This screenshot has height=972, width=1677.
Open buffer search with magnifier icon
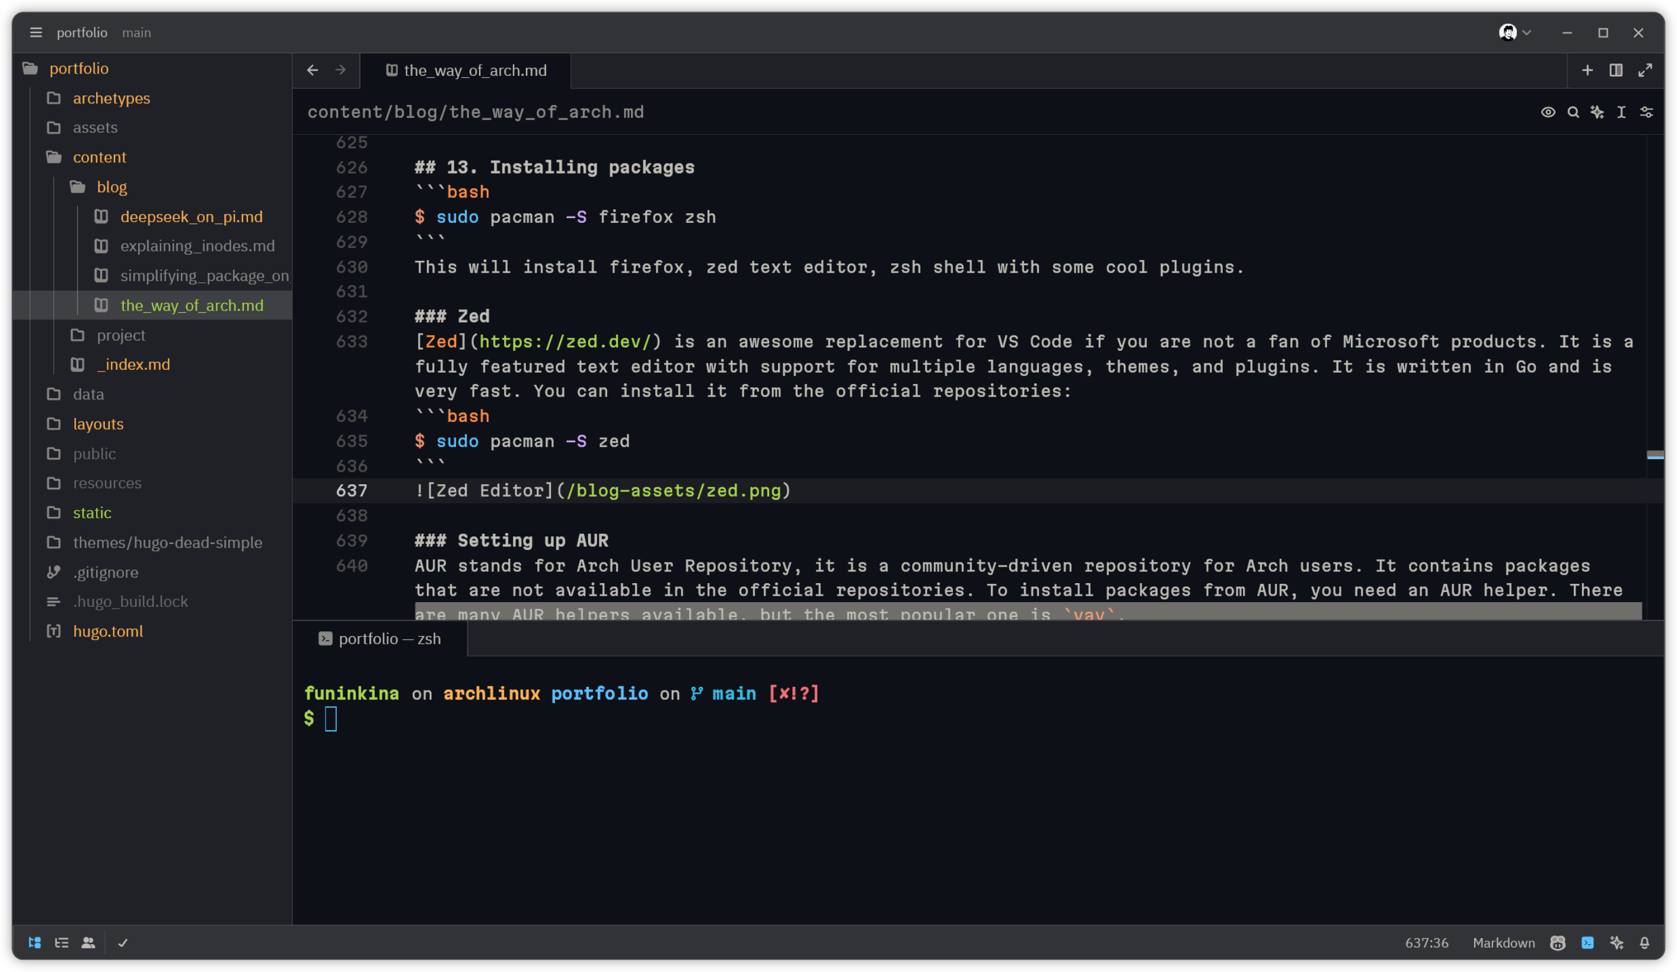click(1573, 112)
